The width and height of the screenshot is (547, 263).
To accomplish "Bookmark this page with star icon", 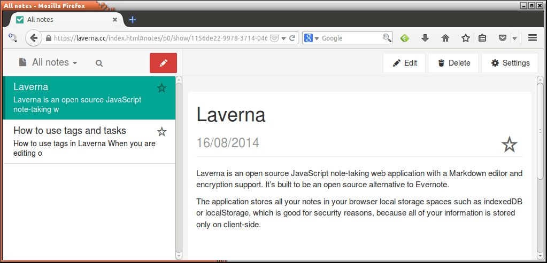I will tap(466, 38).
